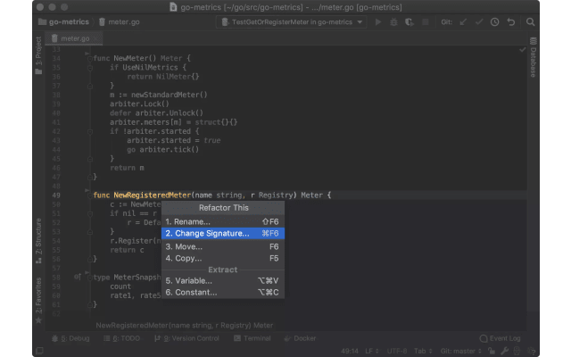Click UTF-8 encoding in status bar
The image size is (571, 357).
point(396,351)
